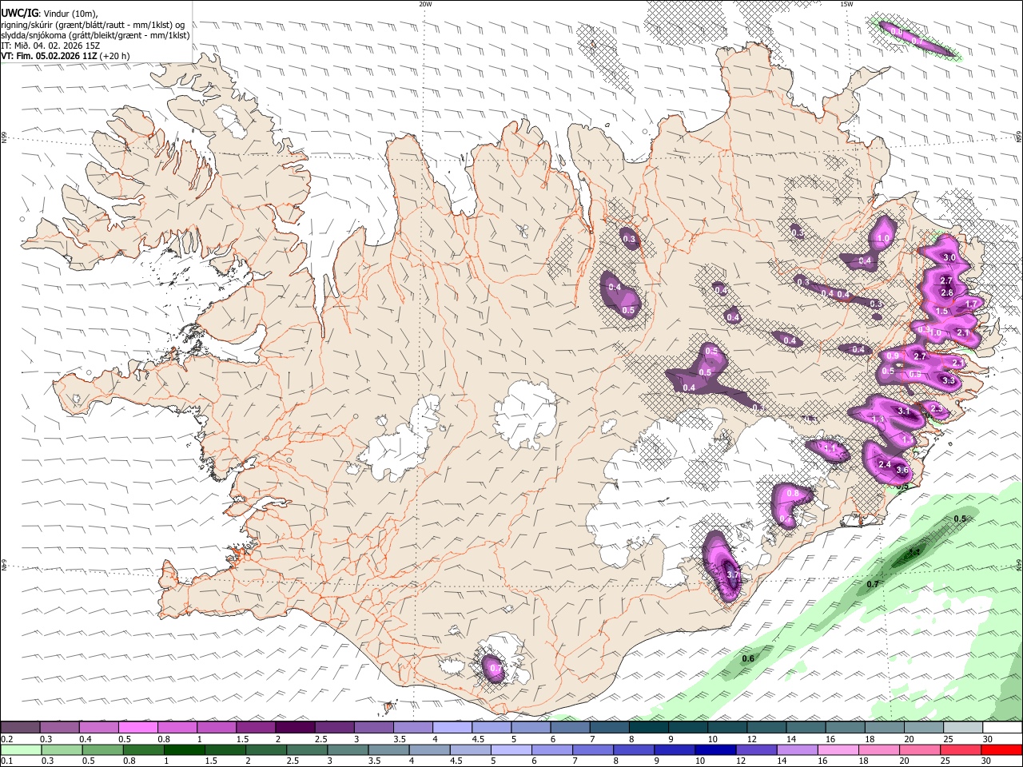Select lower legend blue swatch labeled 9
Image resolution: width=1023 pixels, height=767 pixels.
click(675, 749)
